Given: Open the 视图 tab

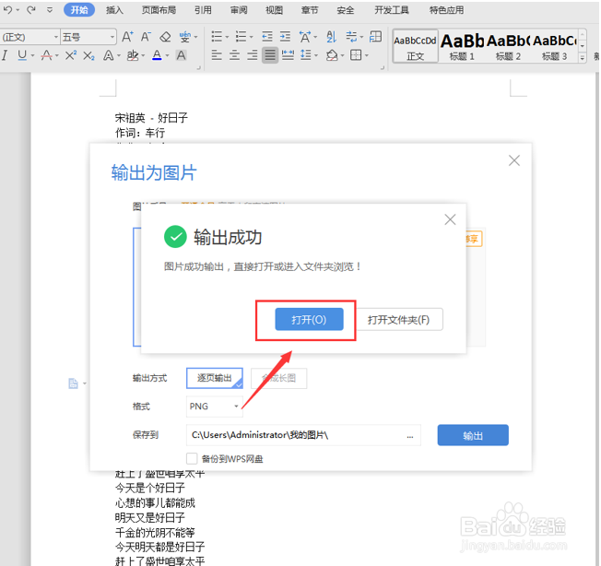Looking at the screenshot, I should click(x=274, y=10).
